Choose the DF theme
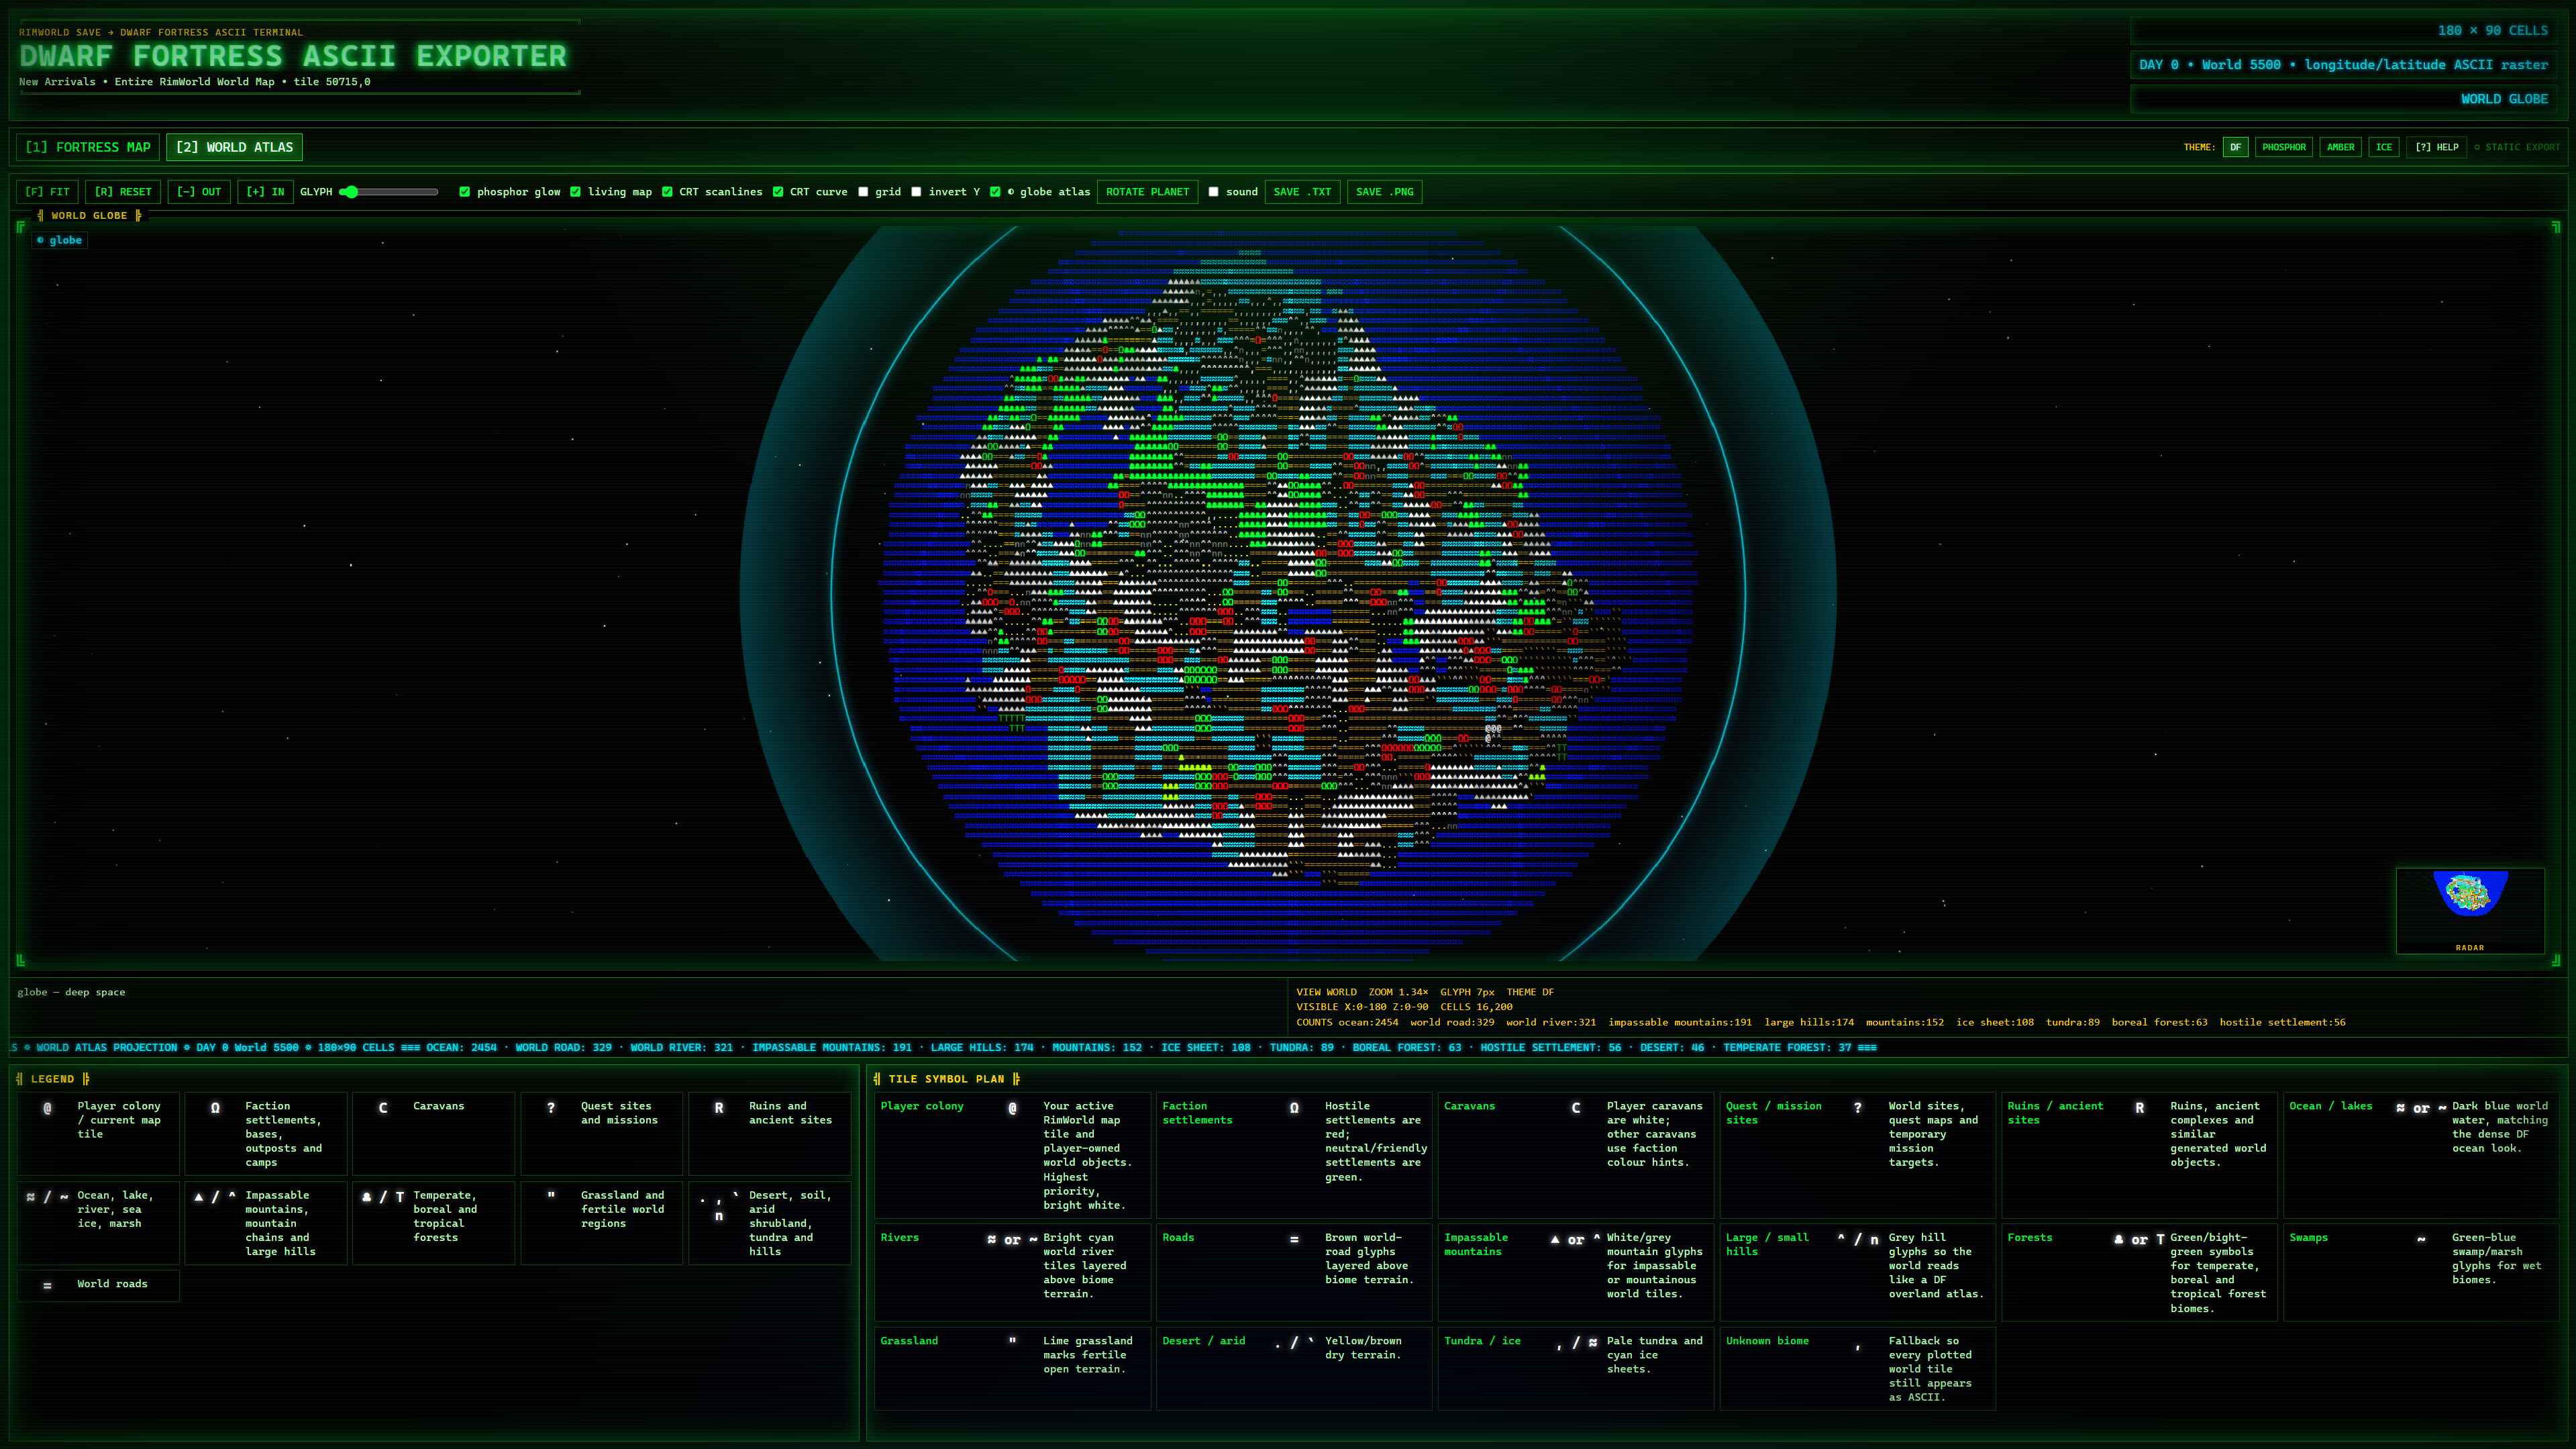Image resolution: width=2576 pixels, height=1449 pixels. click(x=2235, y=147)
